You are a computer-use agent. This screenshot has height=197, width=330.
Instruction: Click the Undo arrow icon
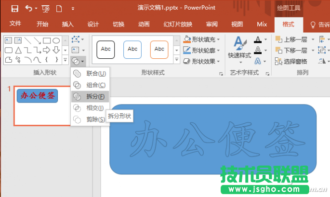[x=29, y=8]
